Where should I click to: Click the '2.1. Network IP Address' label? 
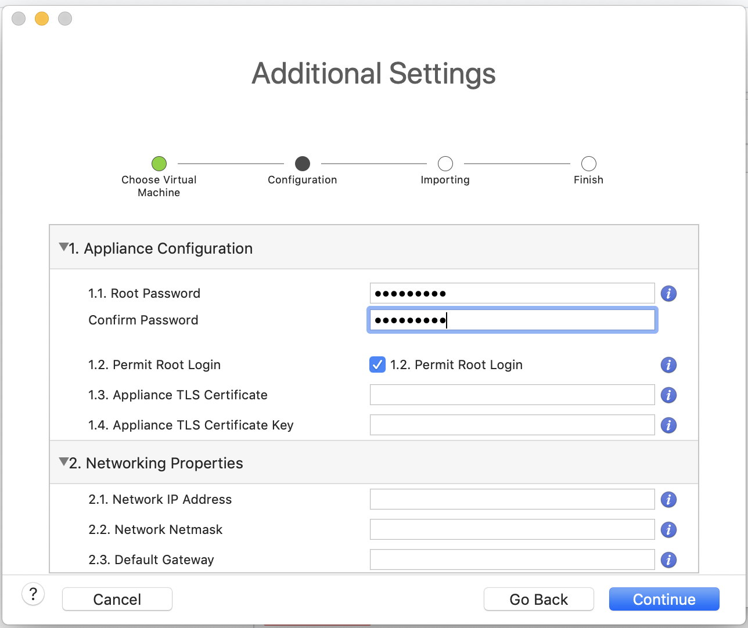(x=160, y=499)
